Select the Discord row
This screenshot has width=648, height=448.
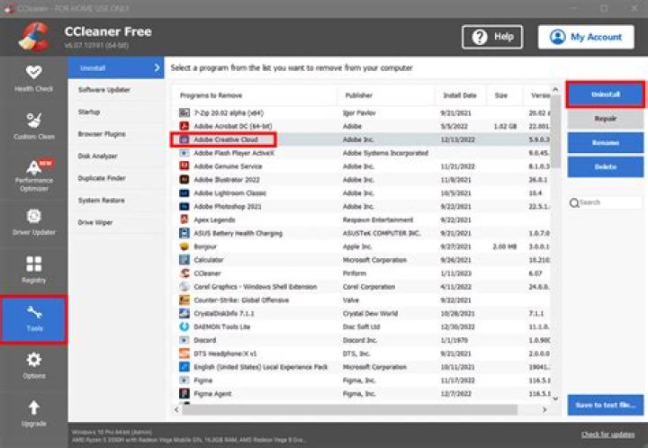(361, 340)
